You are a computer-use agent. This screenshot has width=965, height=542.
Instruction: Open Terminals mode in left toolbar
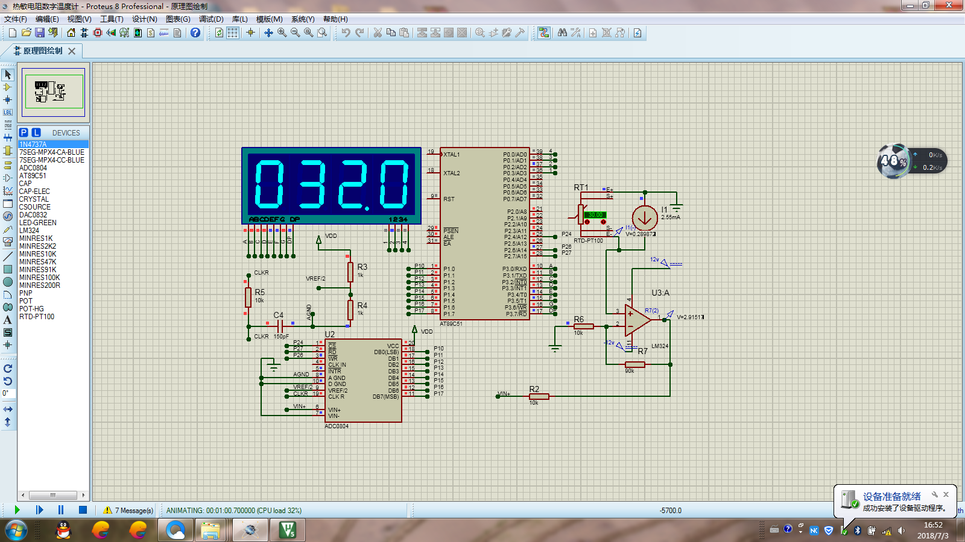(x=8, y=165)
